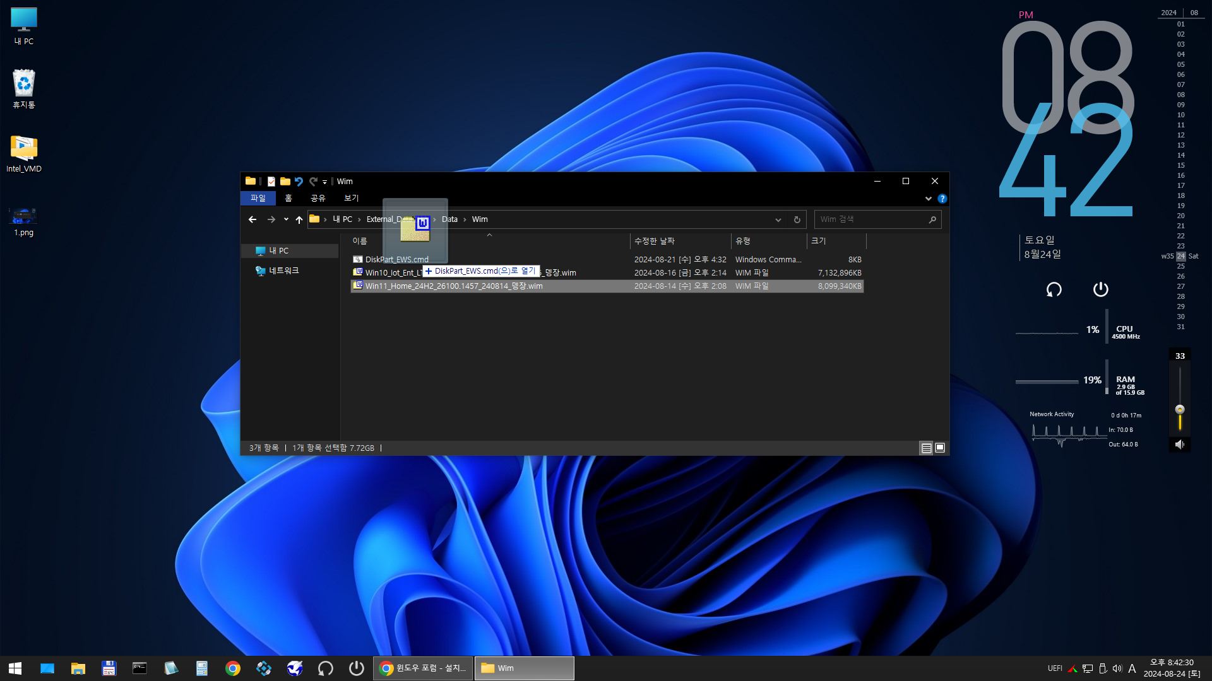The image size is (1212, 681).
Task: Open the address bar history dropdown
Action: [x=778, y=219]
